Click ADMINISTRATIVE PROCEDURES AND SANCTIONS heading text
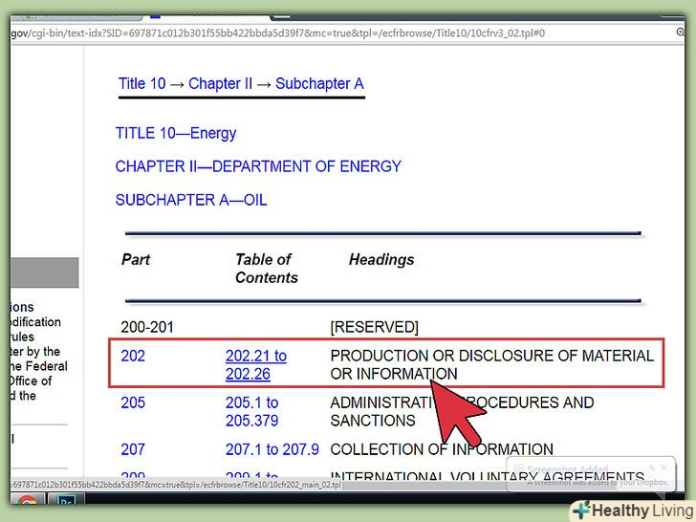Image resolution: width=696 pixels, height=522 pixels. (462, 411)
